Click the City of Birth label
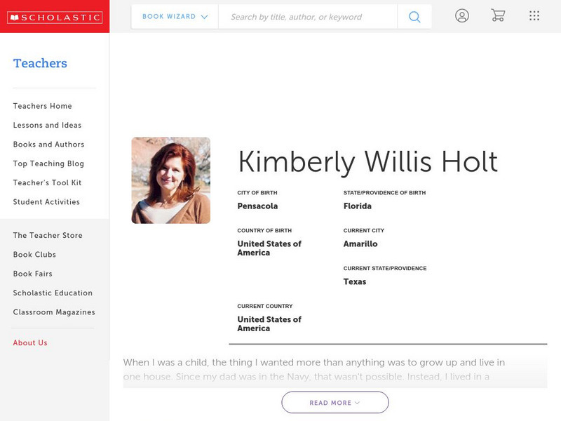561x421 pixels. pyautogui.click(x=257, y=192)
